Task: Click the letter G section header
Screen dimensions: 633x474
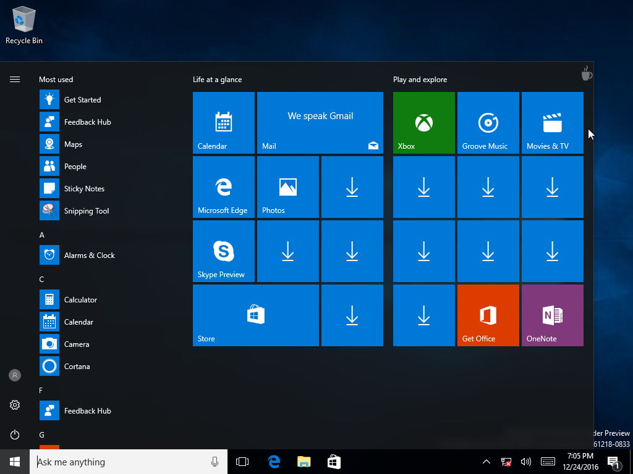Action: [x=41, y=434]
